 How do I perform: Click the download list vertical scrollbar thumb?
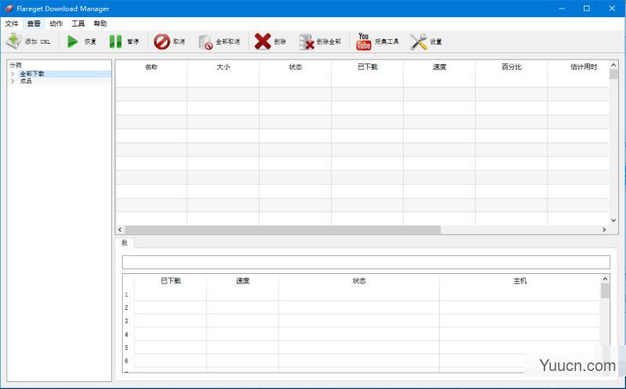[613, 74]
